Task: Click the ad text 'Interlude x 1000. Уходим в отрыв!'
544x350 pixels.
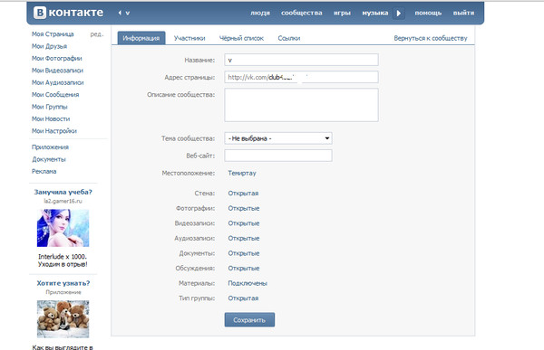Action: (x=63, y=260)
